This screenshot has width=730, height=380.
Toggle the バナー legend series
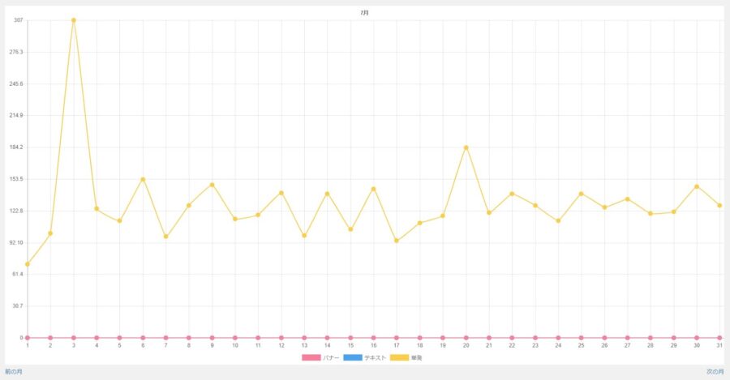pos(320,357)
